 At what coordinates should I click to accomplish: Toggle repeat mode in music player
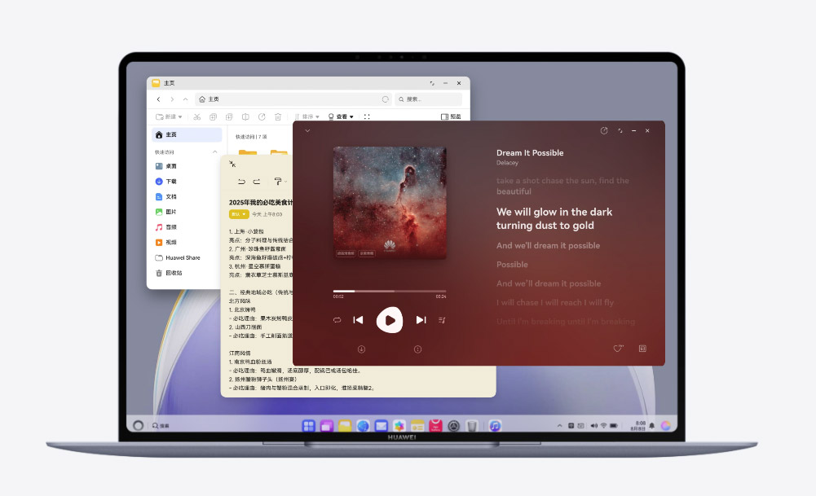click(337, 320)
